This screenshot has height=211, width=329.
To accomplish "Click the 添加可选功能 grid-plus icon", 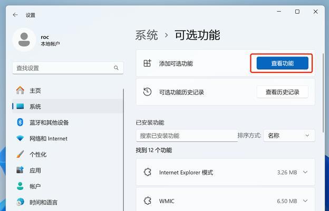I will (147, 63).
